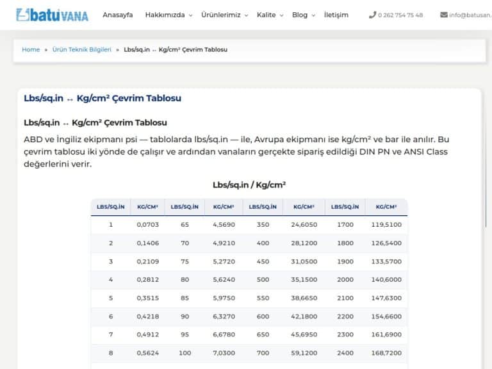Select the cell 0,5624

[148, 353]
